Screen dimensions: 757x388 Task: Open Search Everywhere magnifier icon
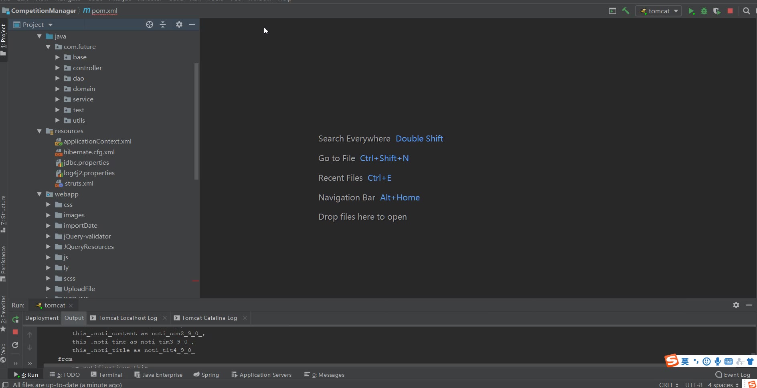746,11
